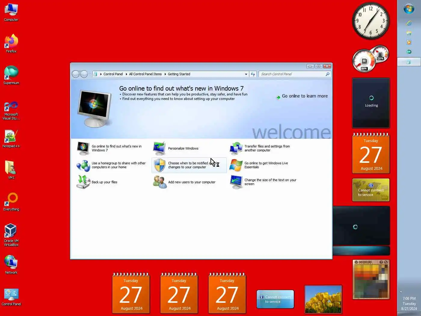
Task: Click the Control Panel breadcrumb segment
Action: (113, 74)
